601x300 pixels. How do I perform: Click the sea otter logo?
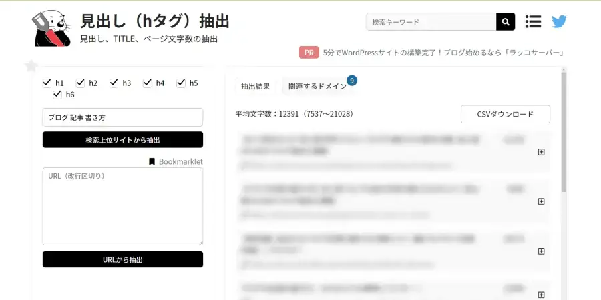click(x=51, y=29)
